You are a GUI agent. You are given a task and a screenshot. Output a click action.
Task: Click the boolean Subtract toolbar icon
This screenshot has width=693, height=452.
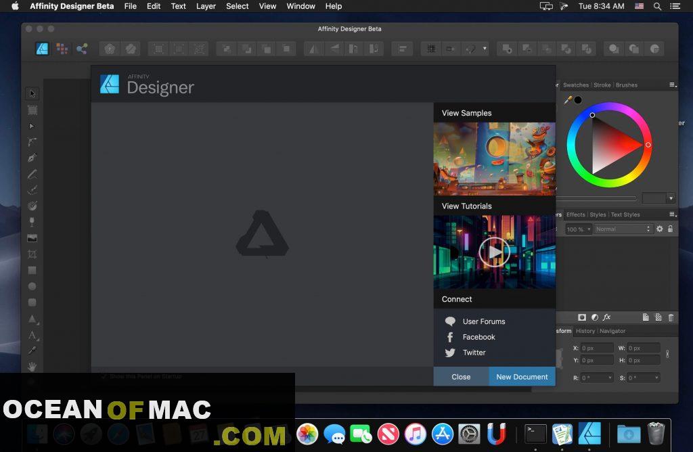coord(527,49)
